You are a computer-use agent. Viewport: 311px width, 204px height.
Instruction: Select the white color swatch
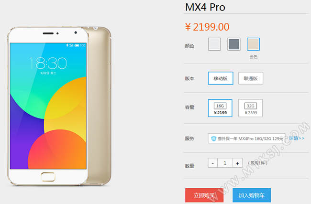(x=214, y=44)
